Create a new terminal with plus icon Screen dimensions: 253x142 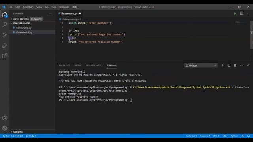pyautogui.click(x=222, y=65)
